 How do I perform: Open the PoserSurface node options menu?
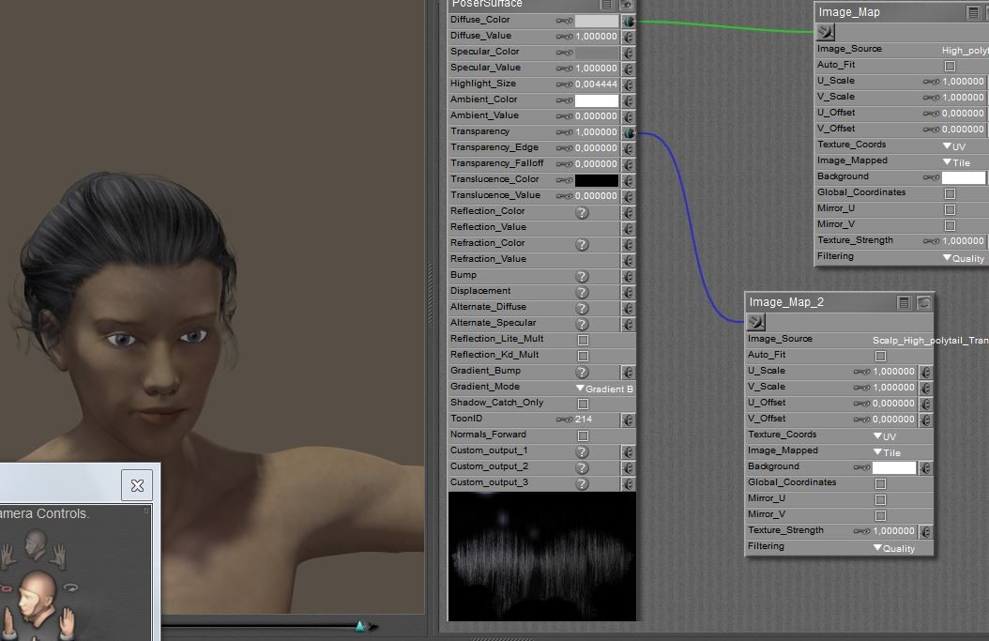pyautogui.click(x=607, y=5)
